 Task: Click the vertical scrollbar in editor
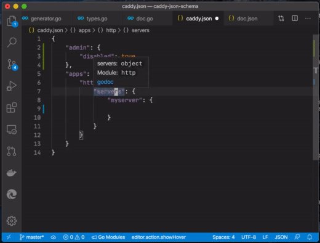coord(315,97)
